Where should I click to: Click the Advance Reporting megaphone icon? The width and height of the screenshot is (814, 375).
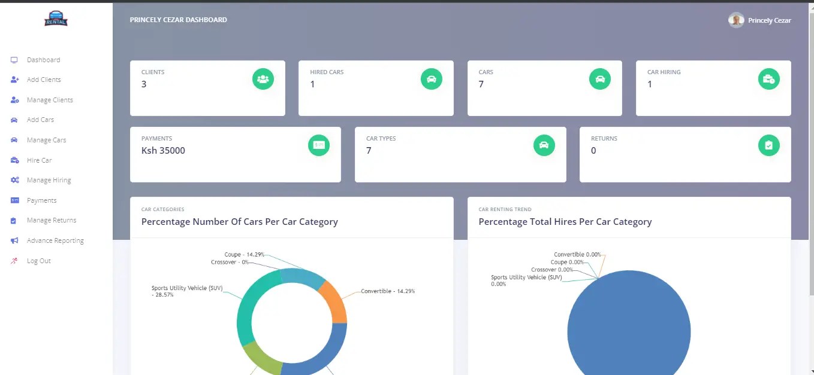pos(13,240)
